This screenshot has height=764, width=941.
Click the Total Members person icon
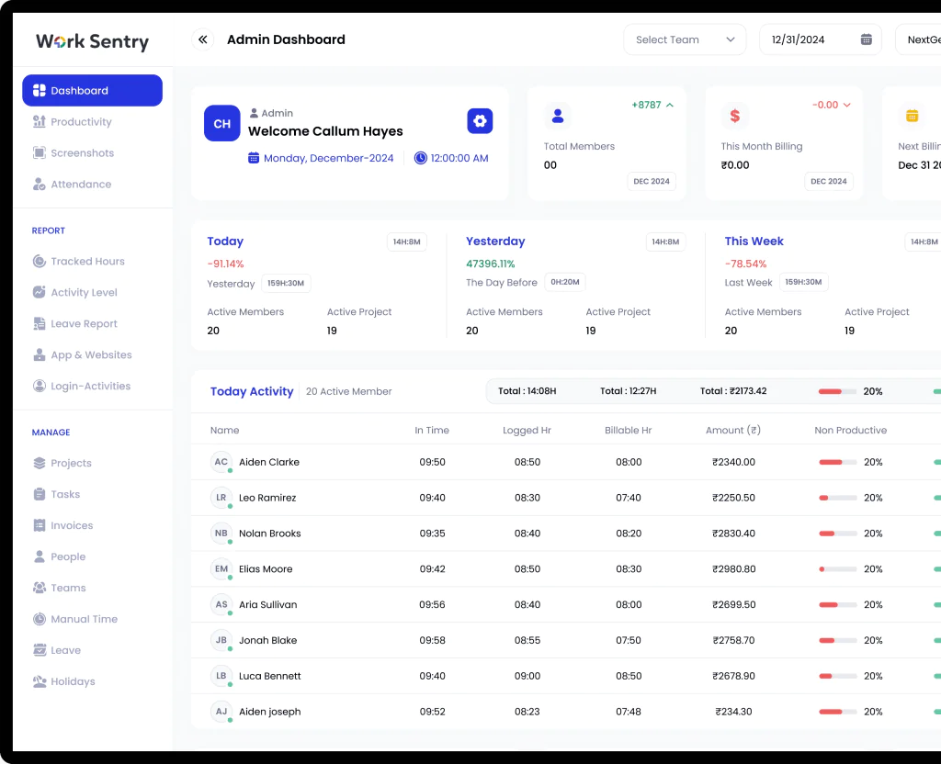(x=556, y=116)
